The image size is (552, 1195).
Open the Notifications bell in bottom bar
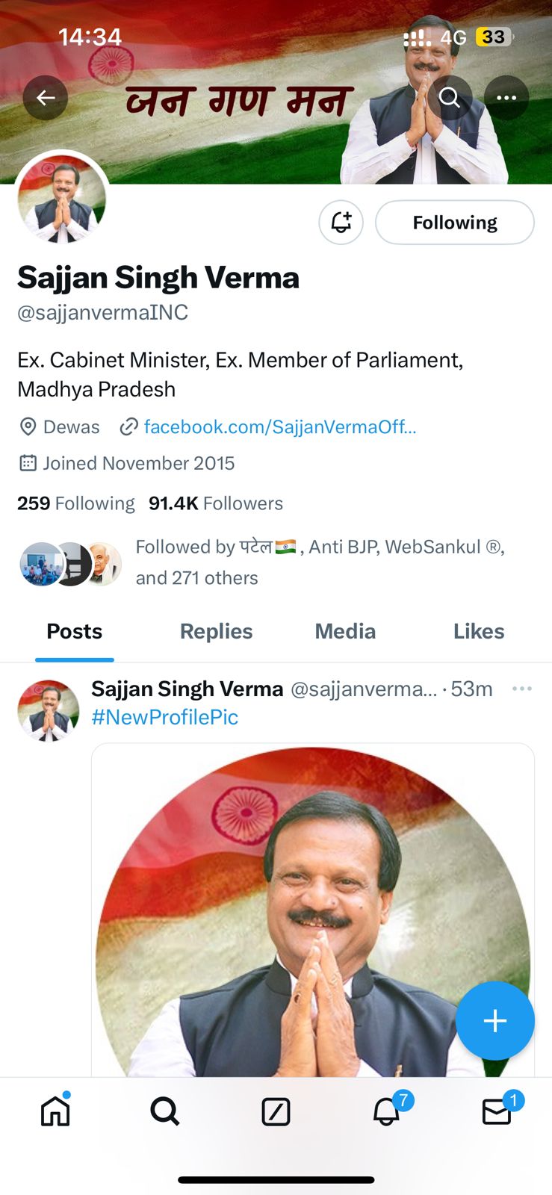click(x=386, y=1111)
